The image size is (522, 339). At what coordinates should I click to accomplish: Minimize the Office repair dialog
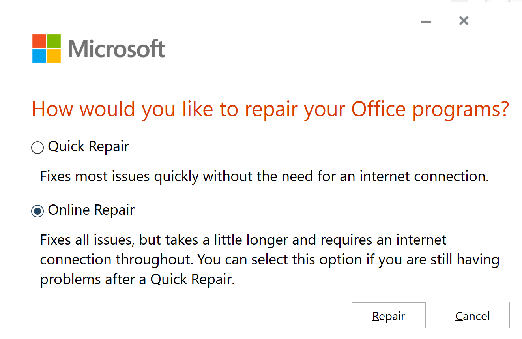tap(426, 21)
